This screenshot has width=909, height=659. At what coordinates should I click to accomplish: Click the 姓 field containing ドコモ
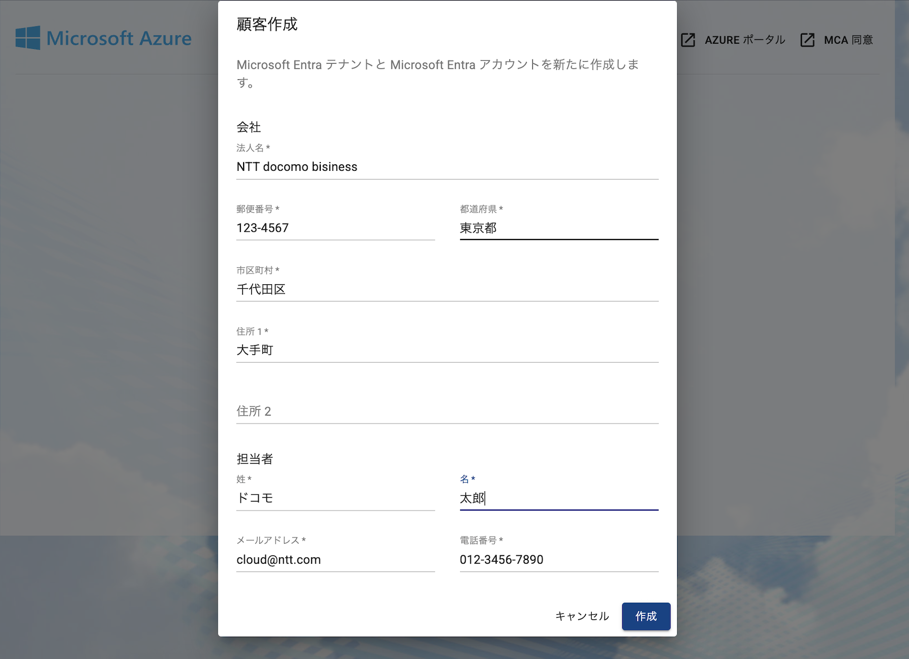click(x=335, y=498)
